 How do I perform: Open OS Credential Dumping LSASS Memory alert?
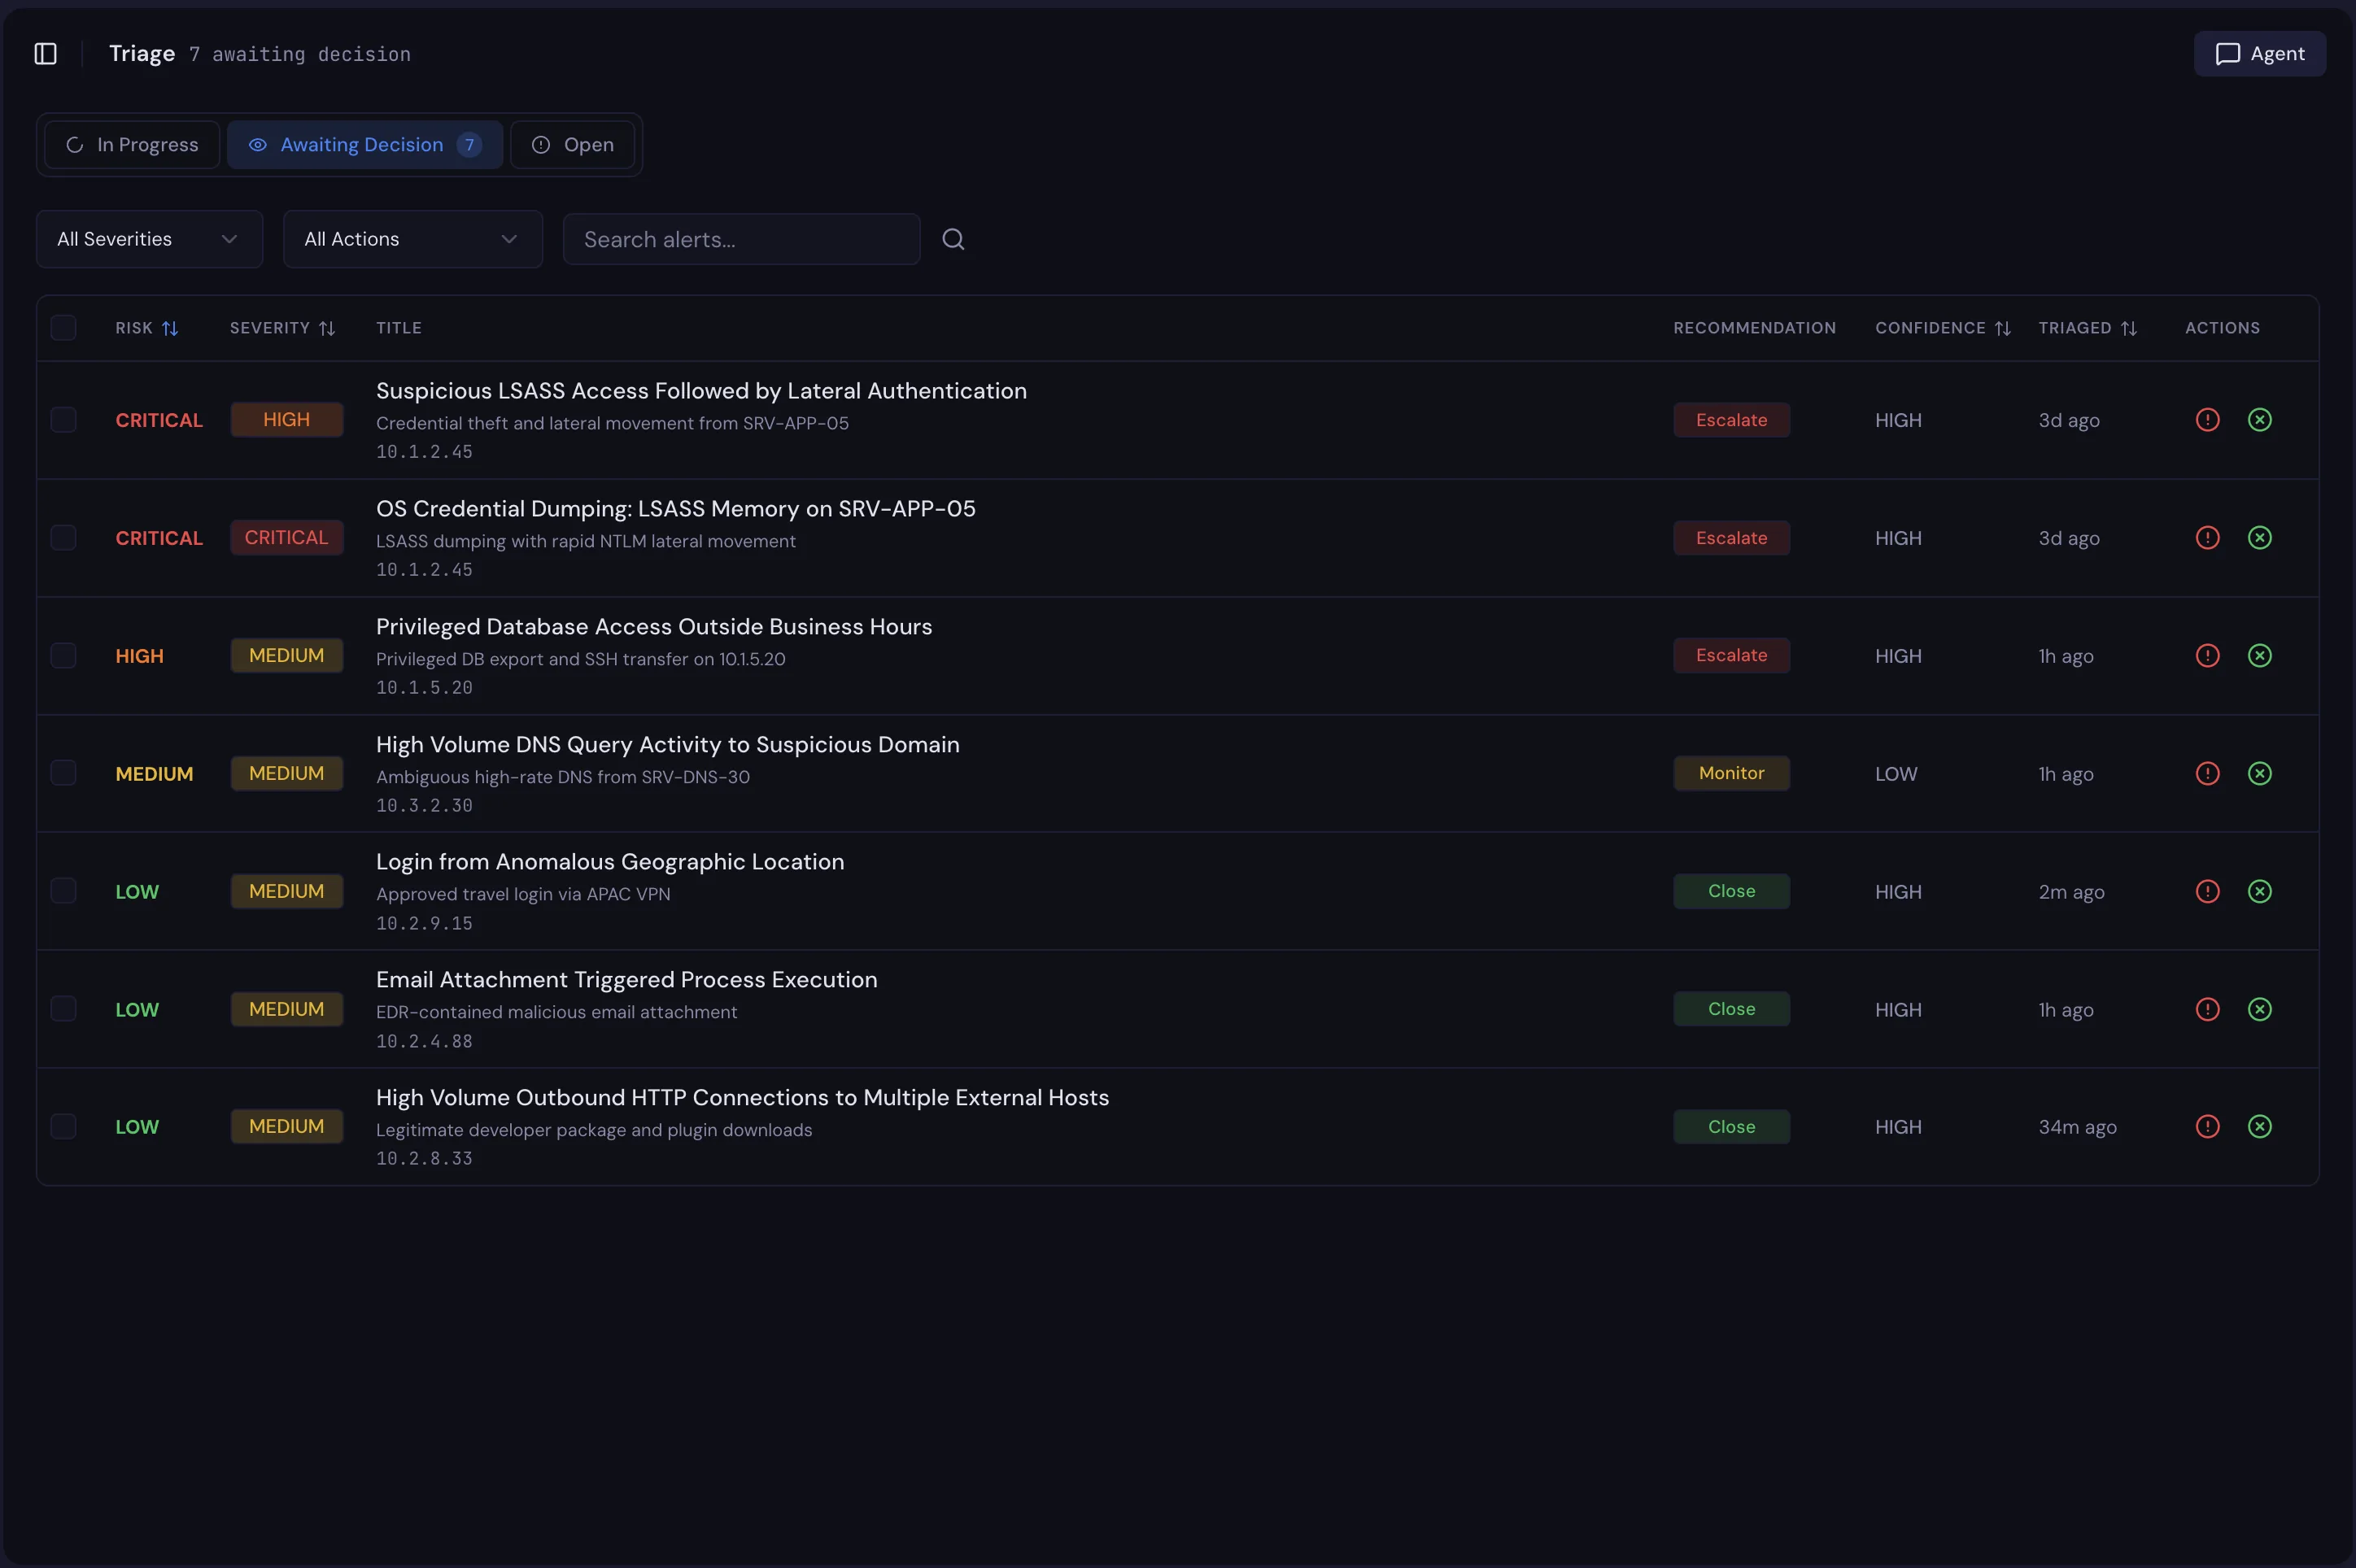[676, 509]
